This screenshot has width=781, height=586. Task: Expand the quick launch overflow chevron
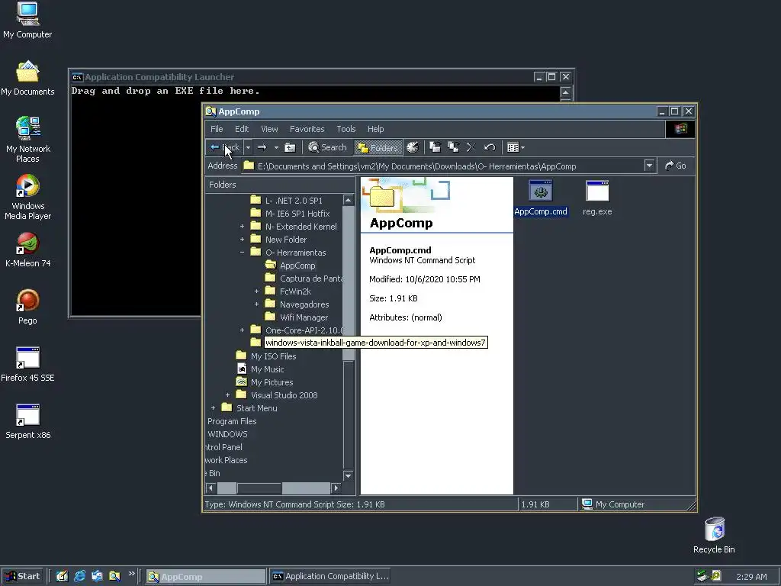tap(131, 574)
